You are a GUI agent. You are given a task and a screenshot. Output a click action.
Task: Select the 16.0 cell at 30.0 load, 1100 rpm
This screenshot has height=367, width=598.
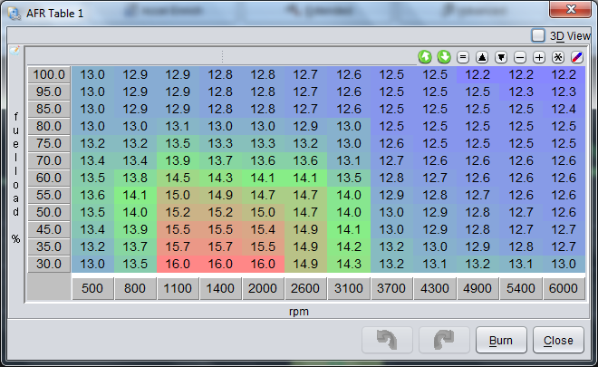pyautogui.click(x=178, y=264)
